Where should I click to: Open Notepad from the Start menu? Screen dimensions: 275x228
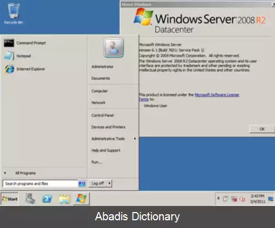coord(18,56)
